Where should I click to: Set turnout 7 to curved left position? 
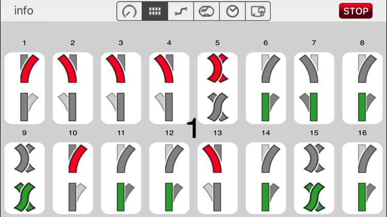click(309, 68)
